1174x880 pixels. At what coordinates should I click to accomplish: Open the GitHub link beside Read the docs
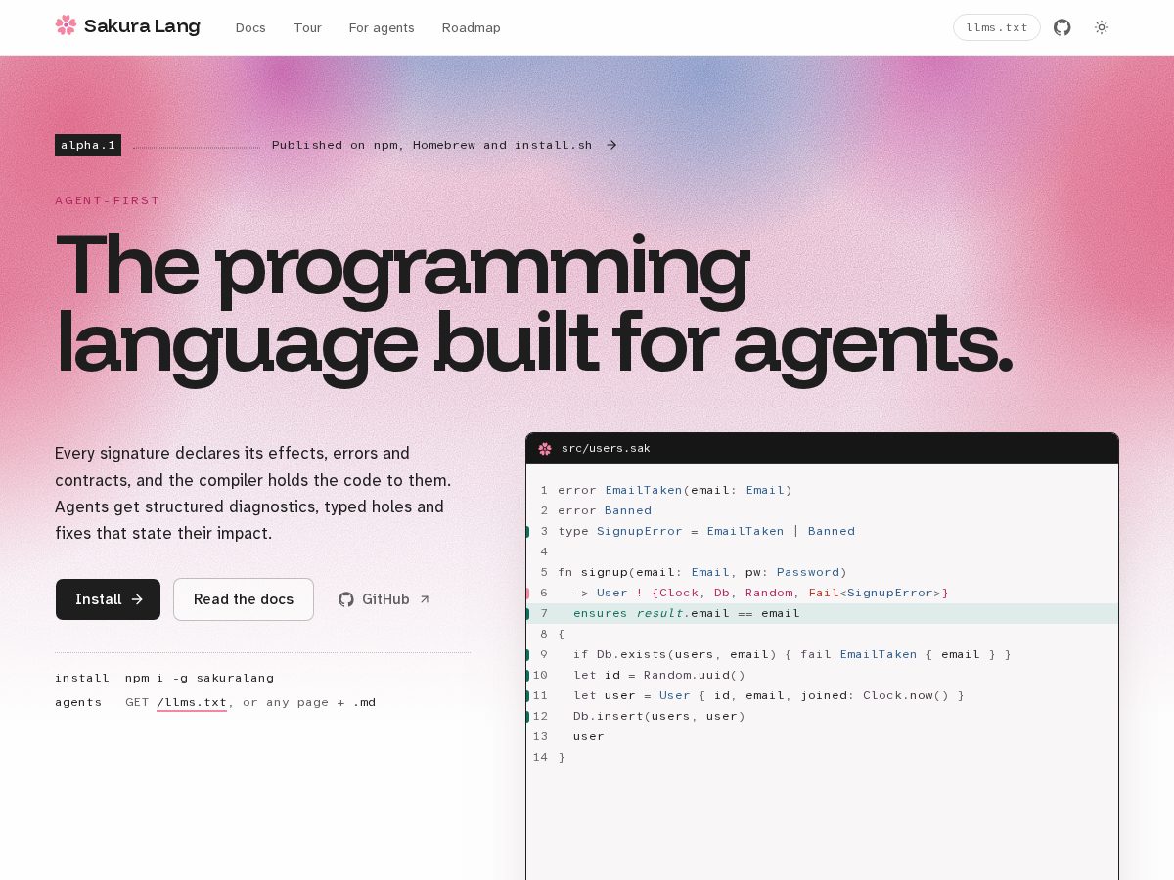384,599
